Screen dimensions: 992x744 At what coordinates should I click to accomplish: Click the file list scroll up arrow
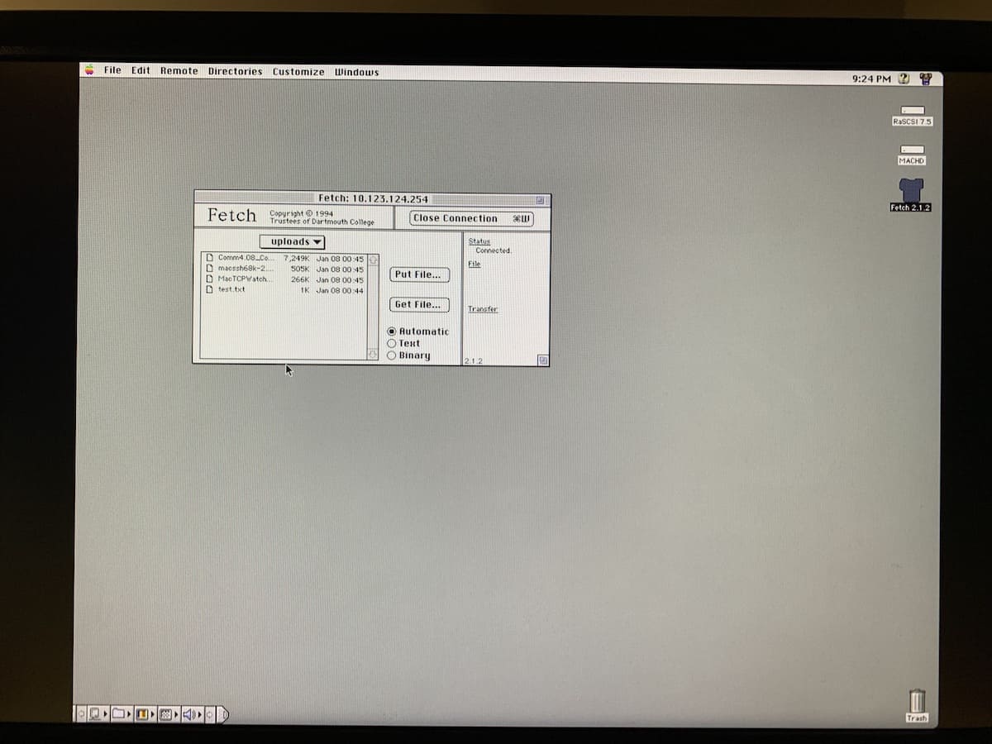(x=372, y=260)
